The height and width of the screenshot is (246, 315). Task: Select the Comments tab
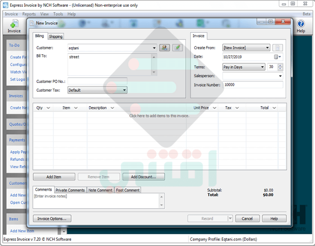coord(43,190)
